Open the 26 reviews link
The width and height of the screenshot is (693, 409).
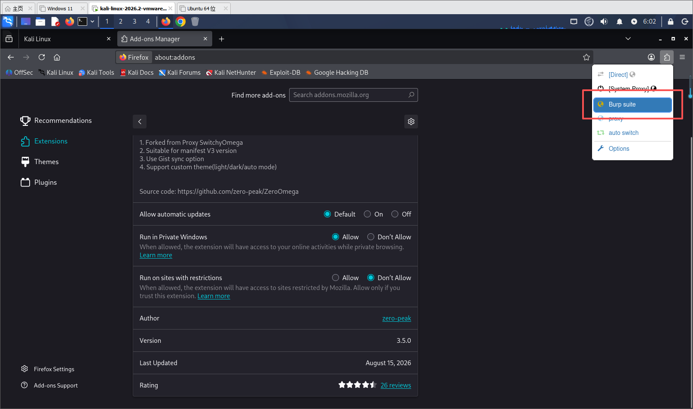[396, 385]
